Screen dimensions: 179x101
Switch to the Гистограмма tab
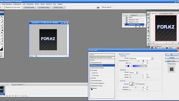[164, 13]
